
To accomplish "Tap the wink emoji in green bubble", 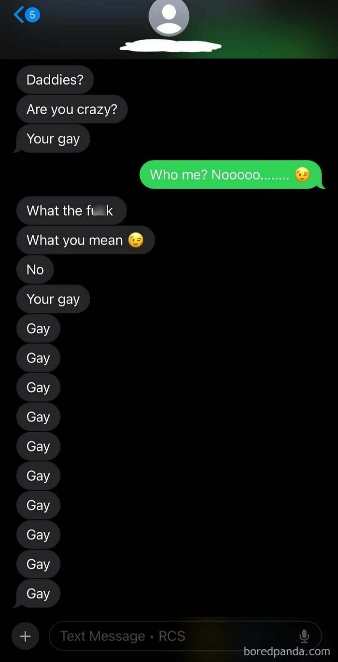I will tap(302, 175).
